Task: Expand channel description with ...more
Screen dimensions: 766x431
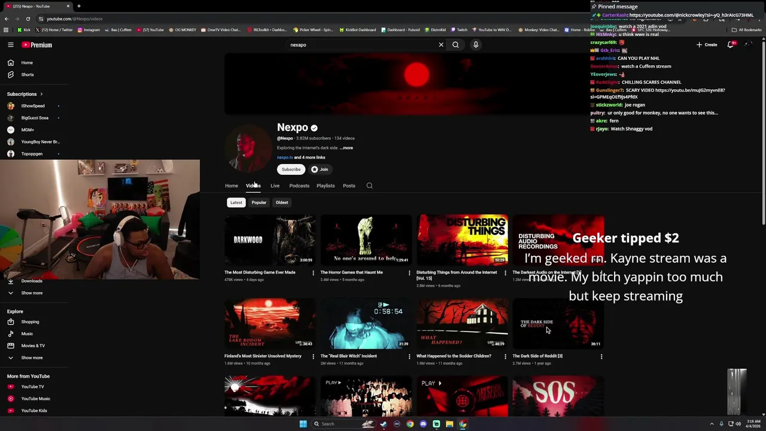Action: coord(346,148)
